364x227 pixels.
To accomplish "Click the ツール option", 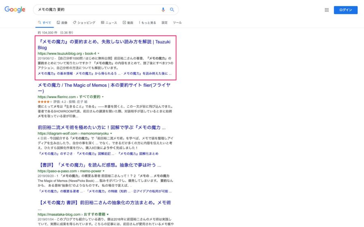I will click(x=177, y=23).
